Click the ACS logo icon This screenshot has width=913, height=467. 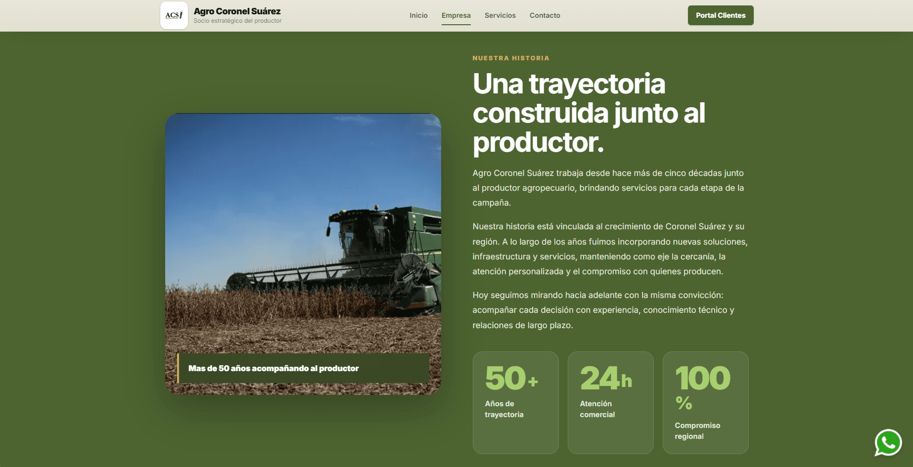[x=174, y=15]
